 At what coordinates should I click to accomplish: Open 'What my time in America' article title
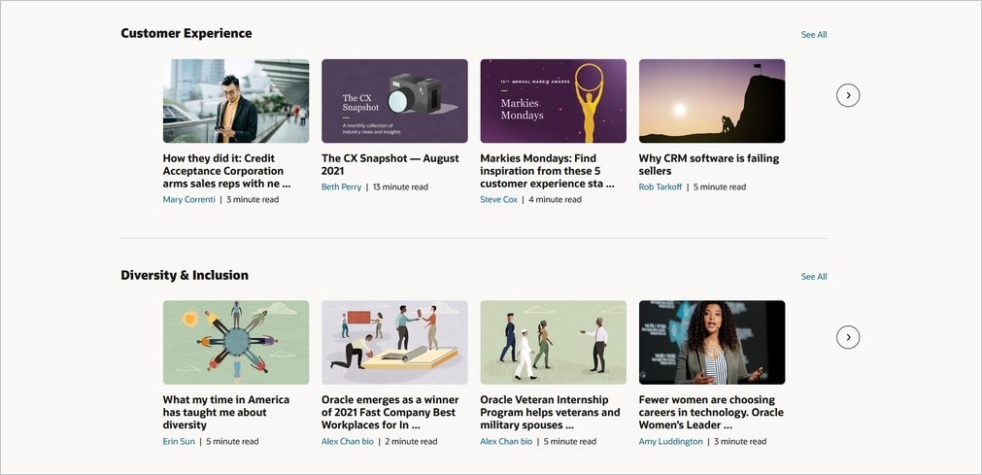pyautogui.click(x=226, y=412)
